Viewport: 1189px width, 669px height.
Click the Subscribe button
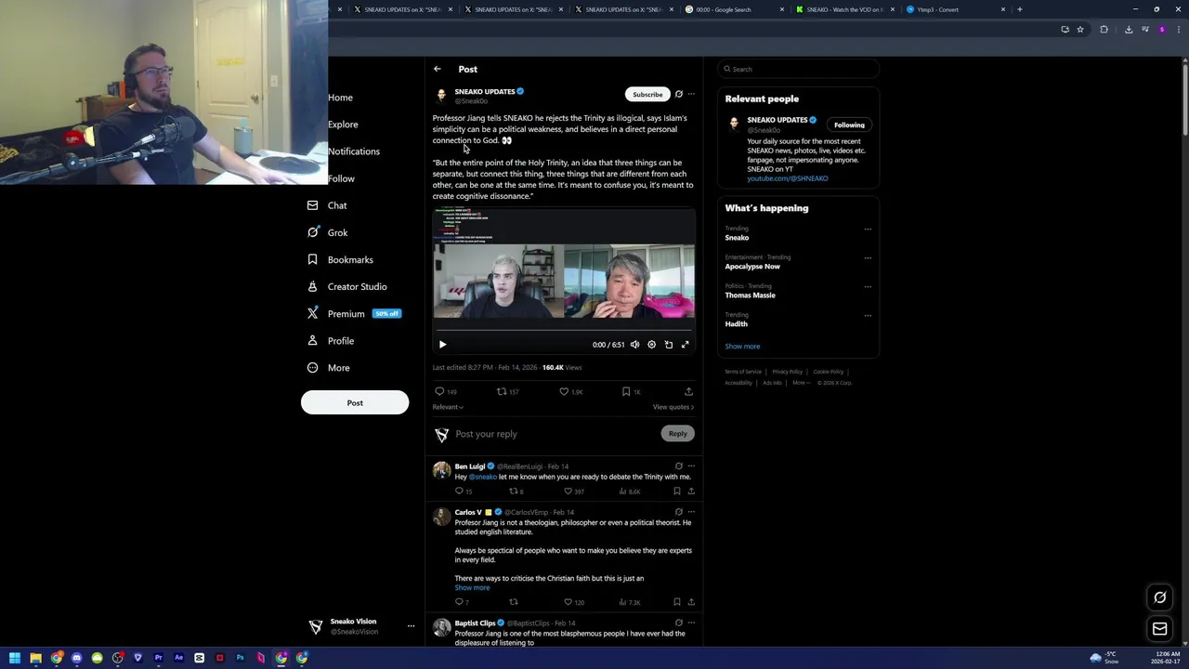[647, 94]
